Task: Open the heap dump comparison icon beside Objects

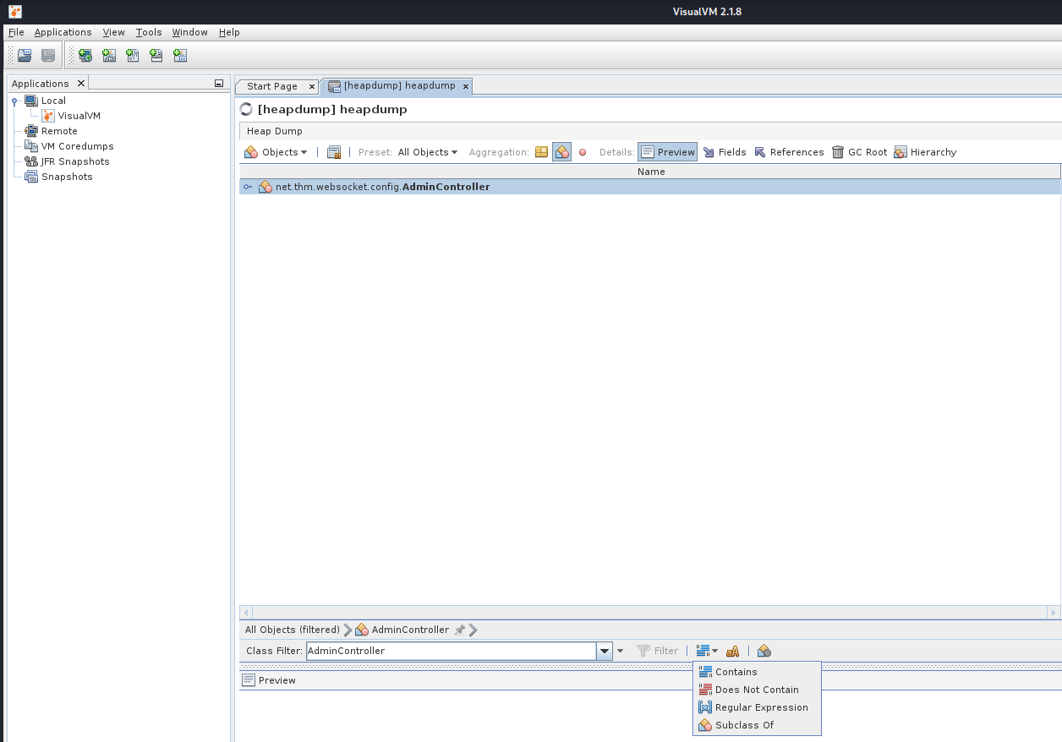Action: click(x=334, y=152)
